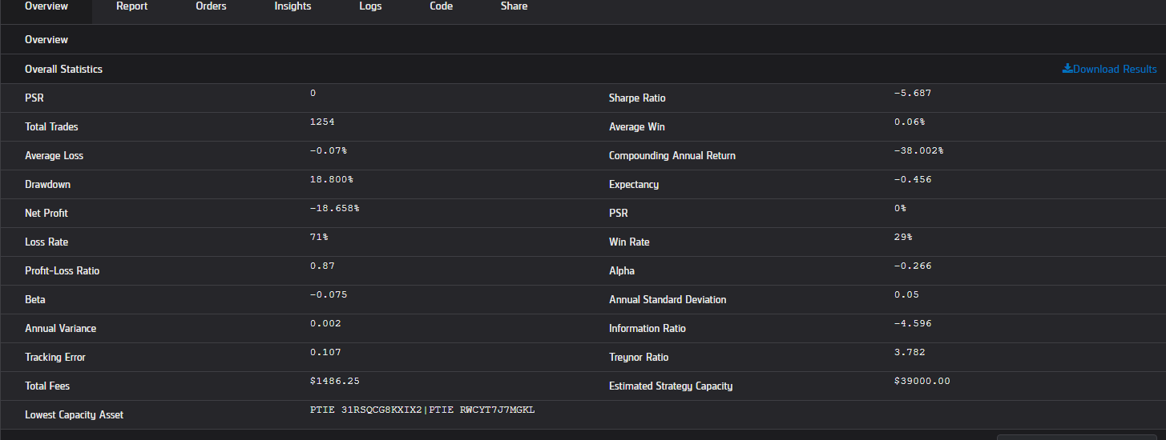Open the Orders tab
This screenshot has height=440, width=1166.
(211, 6)
